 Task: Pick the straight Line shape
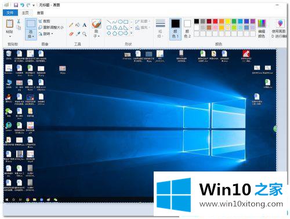(x=109, y=21)
